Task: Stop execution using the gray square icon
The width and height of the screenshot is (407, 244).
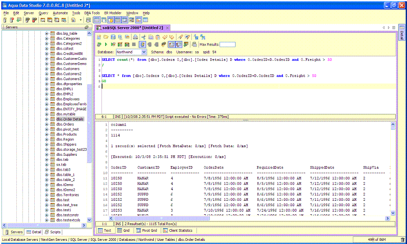Action: 134,45
